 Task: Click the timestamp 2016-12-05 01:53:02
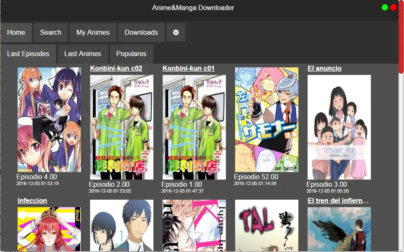110,191
